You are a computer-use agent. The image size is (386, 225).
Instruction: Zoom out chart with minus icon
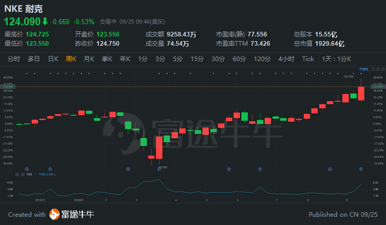[378, 69]
